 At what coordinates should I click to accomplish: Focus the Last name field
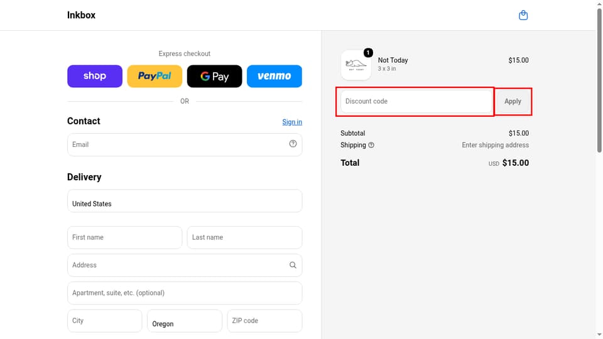coord(244,237)
